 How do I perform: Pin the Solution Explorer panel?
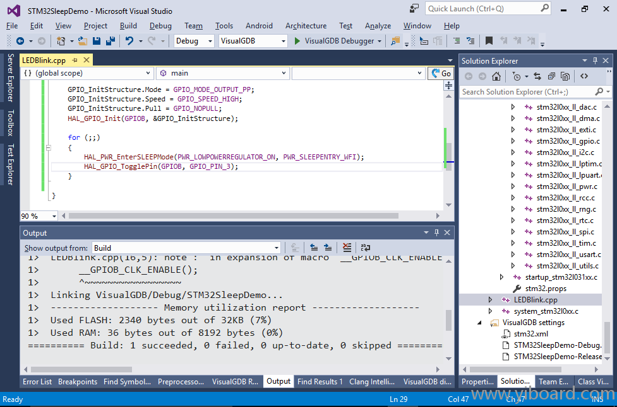point(595,60)
